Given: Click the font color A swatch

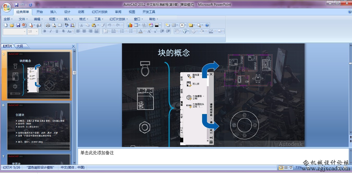Looking at the screenshot, I should tap(141, 31).
